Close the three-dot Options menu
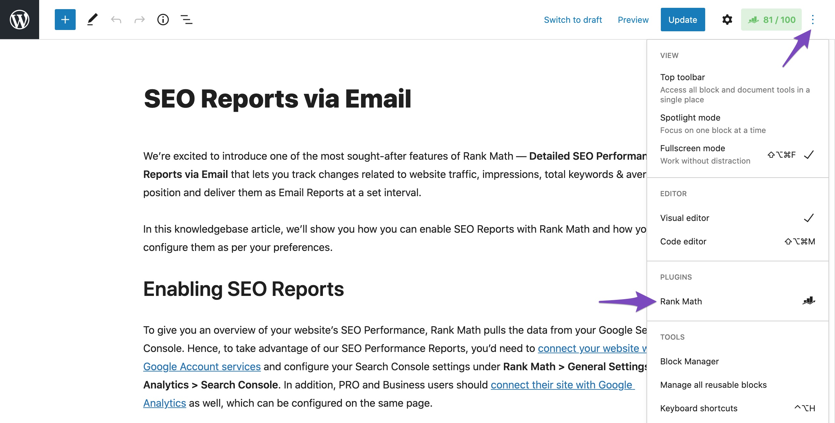This screenshot has height=423, width=835. tap(812, 20)
